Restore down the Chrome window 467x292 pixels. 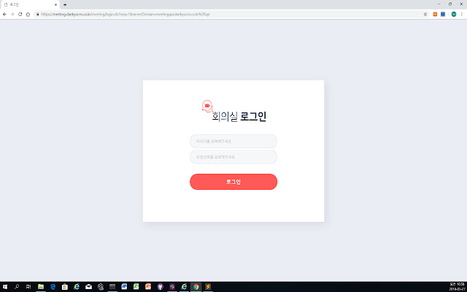[x=450, y=4]
